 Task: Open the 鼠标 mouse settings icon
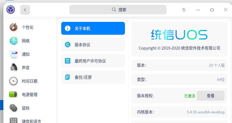tap(13, 108)
